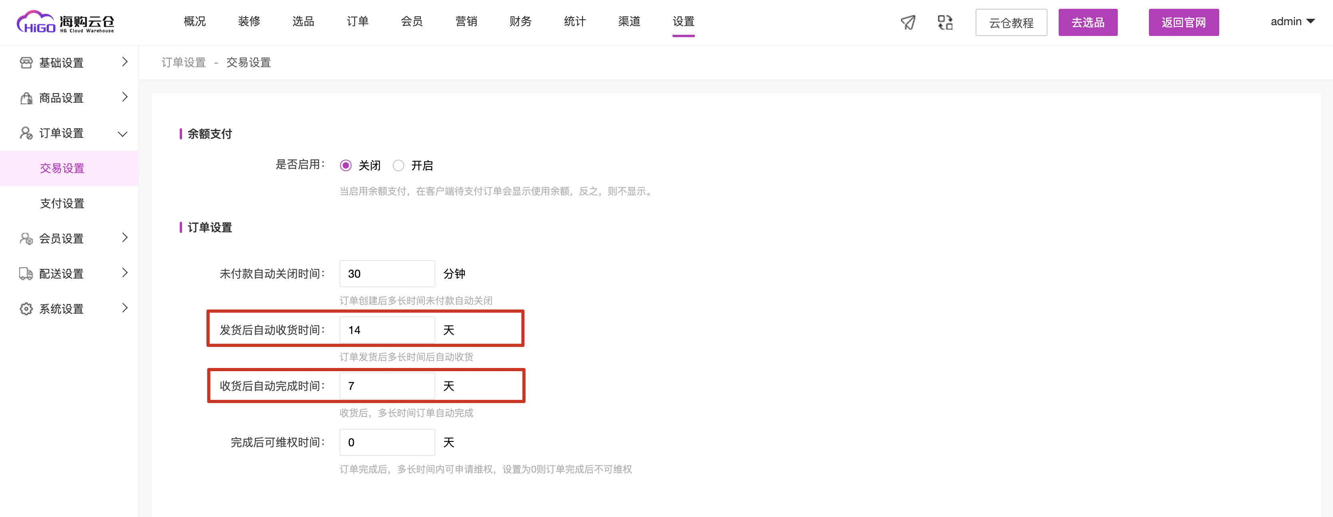
Task: Open the admin account dropdown
Action: pyautogui.click(x=1292, y=22)
